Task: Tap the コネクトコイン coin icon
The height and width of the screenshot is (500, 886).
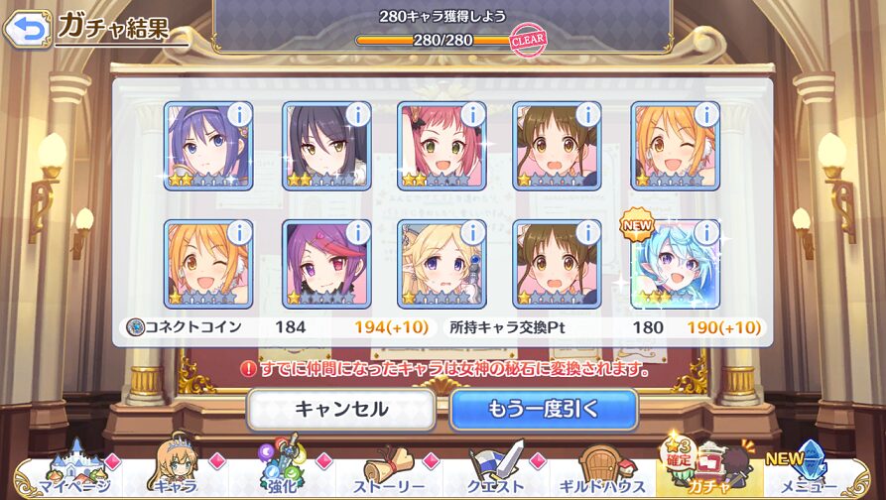Action: 135,327
